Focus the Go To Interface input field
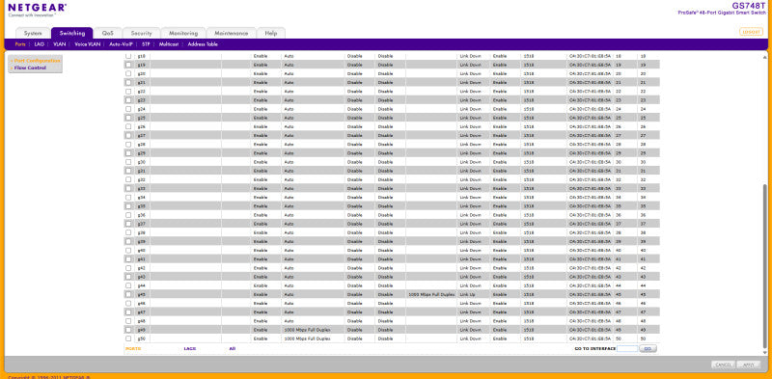Viewport: 772px width, 379px height. coord(627,348)
